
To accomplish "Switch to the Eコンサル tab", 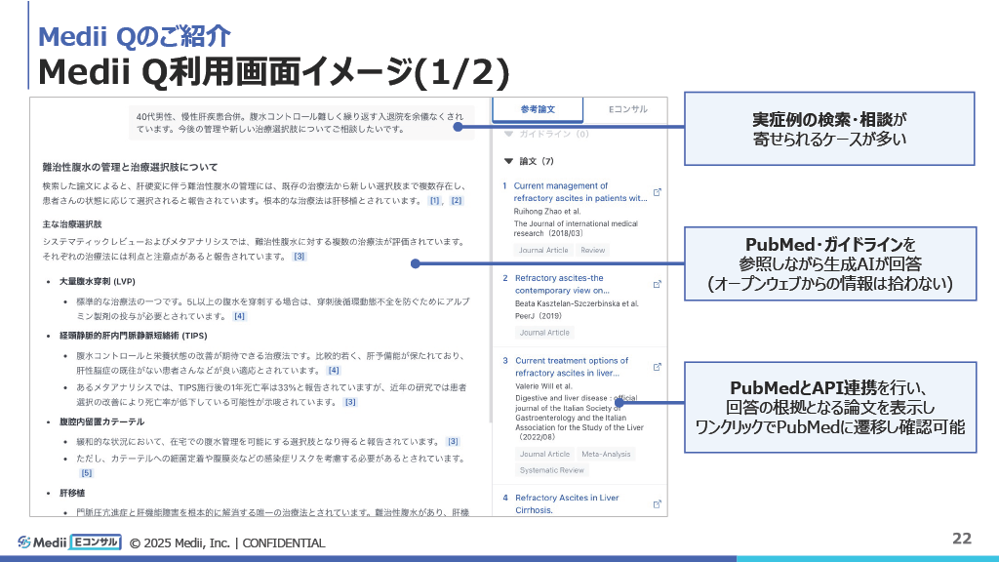I will [627, 107].
